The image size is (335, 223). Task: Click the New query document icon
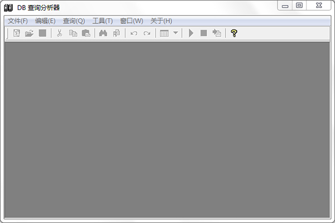(17, 33)
